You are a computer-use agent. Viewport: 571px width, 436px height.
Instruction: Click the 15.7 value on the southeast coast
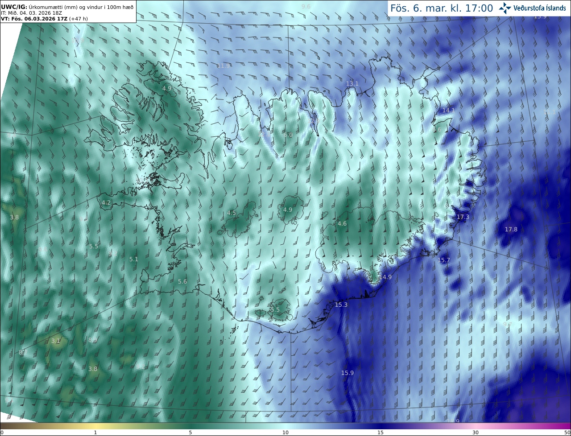point(444,260)
